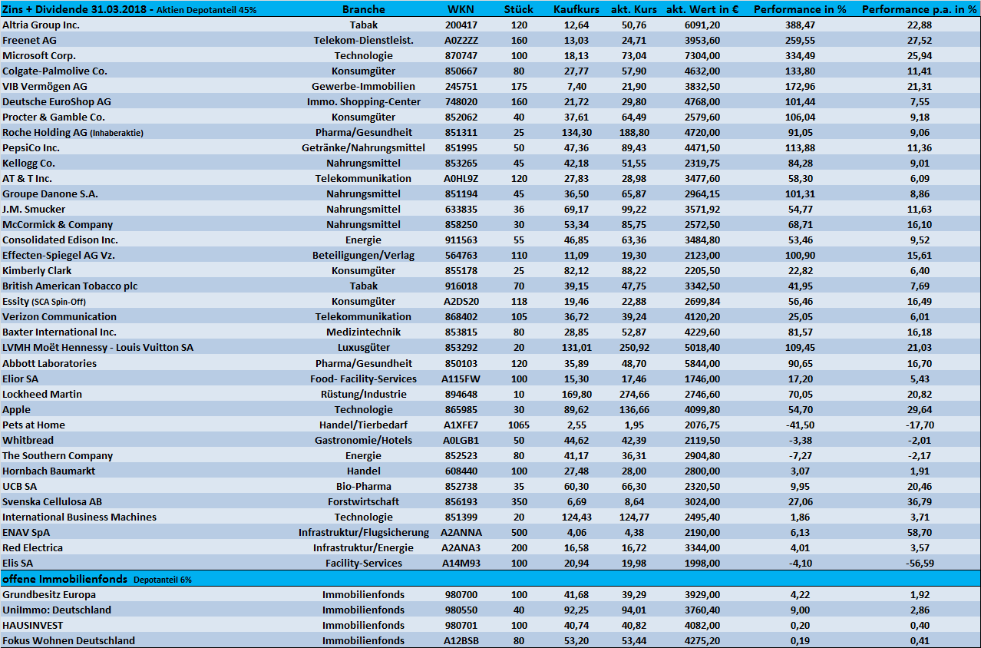Click the Beteiligungen/Verlag cell
The image size is (981, 648).
pos(363,255)
